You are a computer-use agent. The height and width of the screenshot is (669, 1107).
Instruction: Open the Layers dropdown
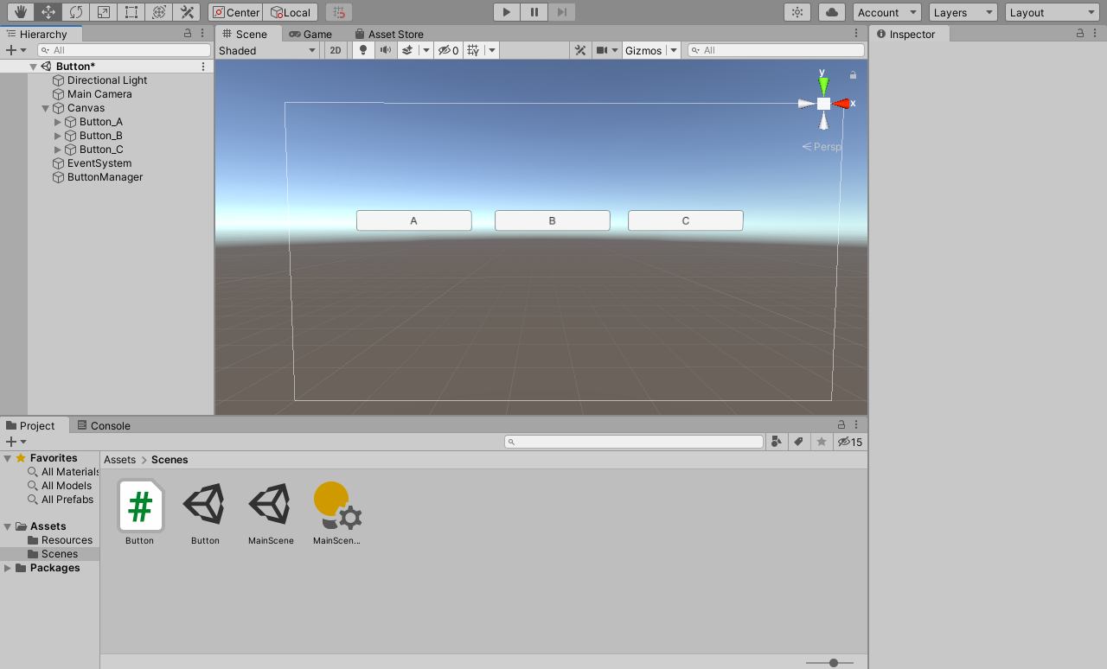coord(963,12)
